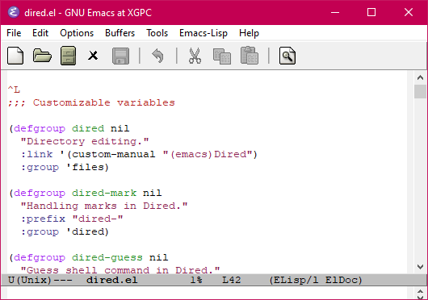Click the 1% position indicator

coord(196,280)
